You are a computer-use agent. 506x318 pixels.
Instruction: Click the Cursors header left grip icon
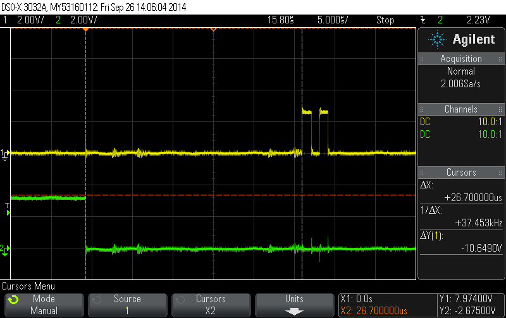[x=422, y=173]
